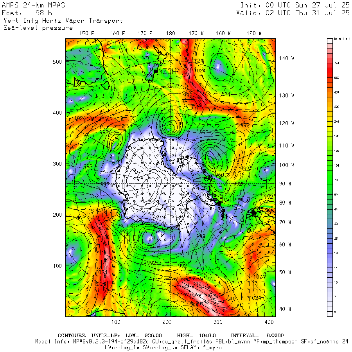Click the 'UNITS=hPa' footer text
Image resolution: width=352 pixels, height=352 pixels.
pyautogui.click(x=106, y=336)
